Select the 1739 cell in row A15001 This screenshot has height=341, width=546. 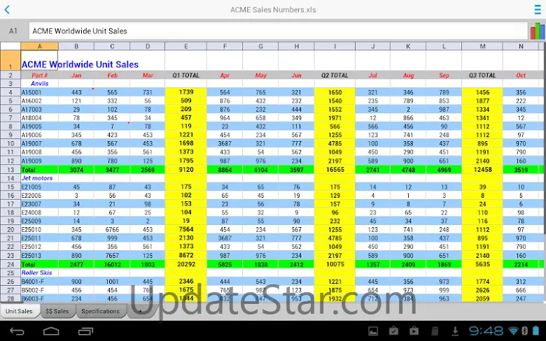[x=186, y=92]
